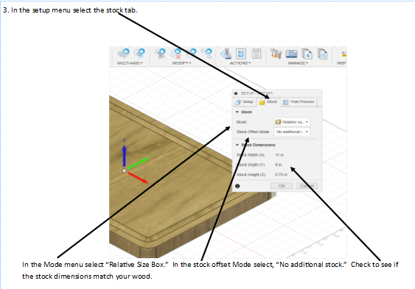415x289 pixels.
Task: Click the document G icon in Manage
Action: 307,54
